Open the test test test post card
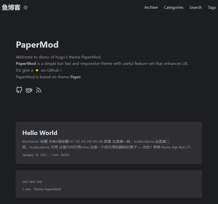This screenshot has width=218, height=204. (109, 184)
